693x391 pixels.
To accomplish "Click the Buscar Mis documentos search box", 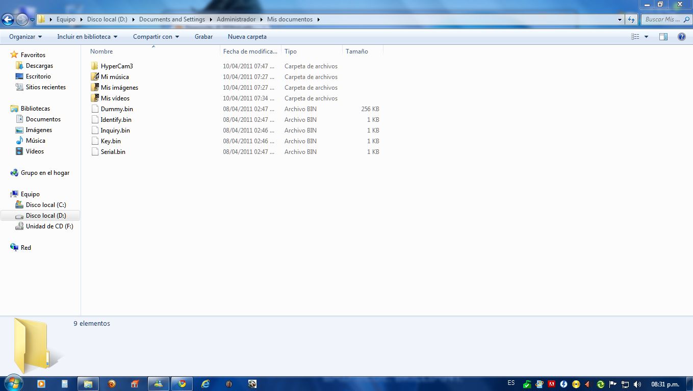I will pos(665,19).
